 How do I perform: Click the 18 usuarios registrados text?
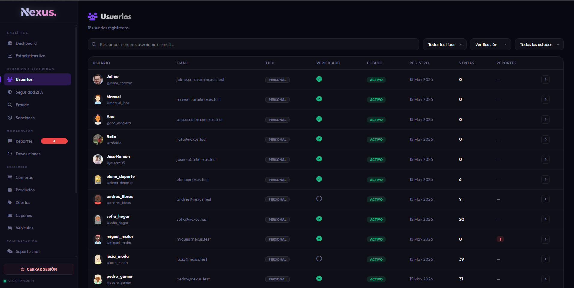(x=108, y=28)
